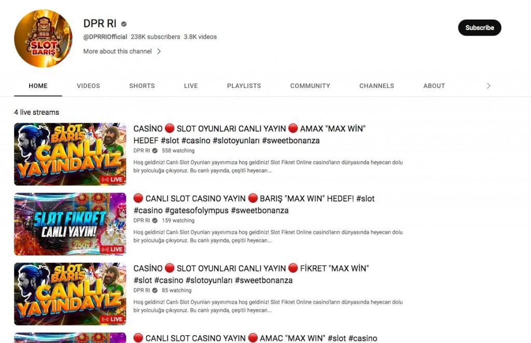The width and height of the screenshot is (531, 343).
Task: Open the partially visible fourth stream thumbnail
Action: (70, 338)
